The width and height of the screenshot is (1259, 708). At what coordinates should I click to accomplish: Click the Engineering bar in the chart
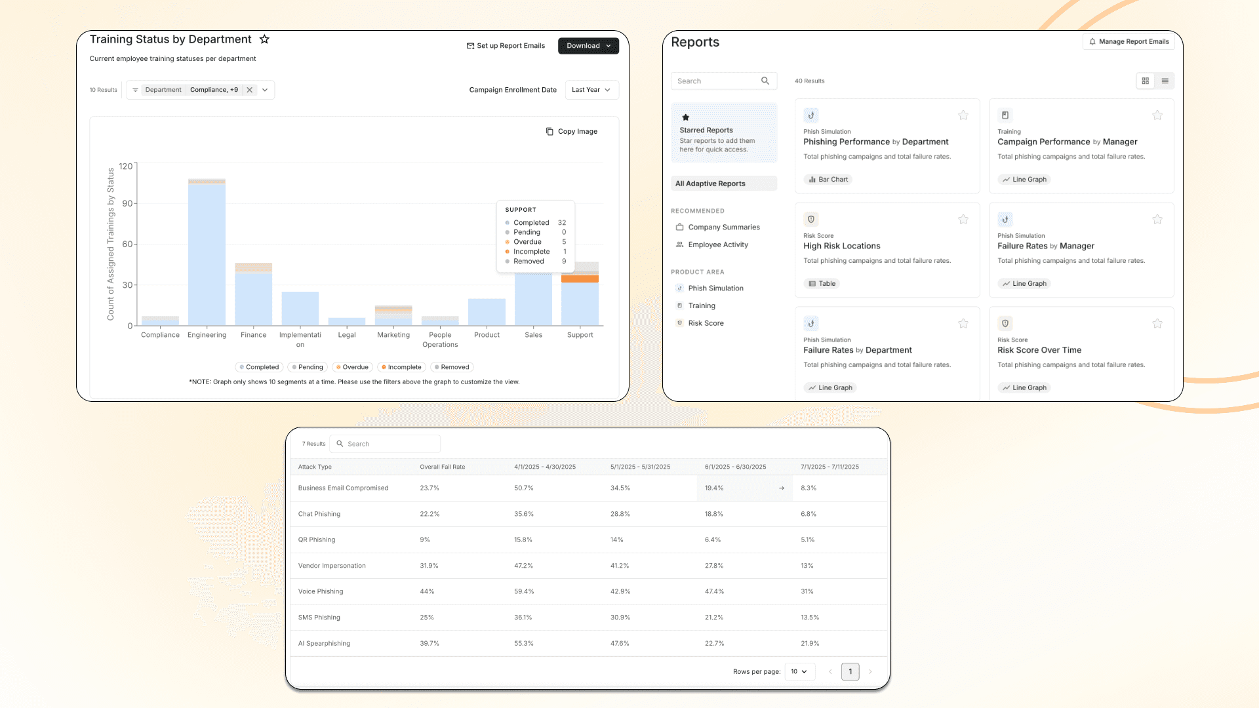(207, 252)
